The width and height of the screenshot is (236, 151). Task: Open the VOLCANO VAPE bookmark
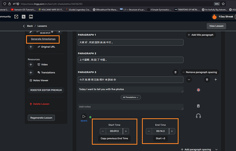coord(51,10)
